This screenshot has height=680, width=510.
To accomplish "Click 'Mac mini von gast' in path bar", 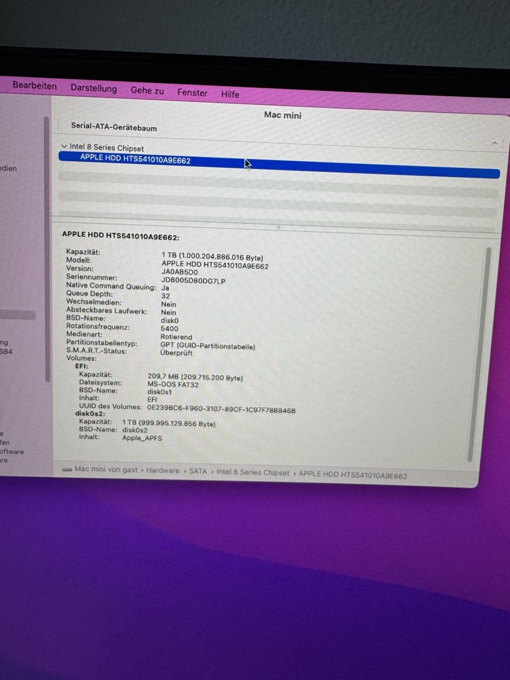I will tap(106, 470).
